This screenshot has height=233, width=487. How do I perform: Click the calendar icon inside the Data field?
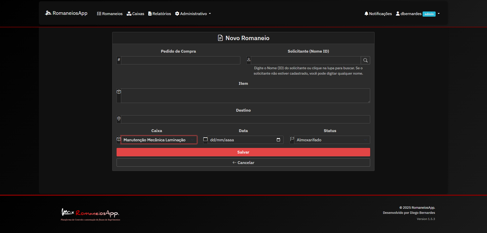[x=278, y=140]
